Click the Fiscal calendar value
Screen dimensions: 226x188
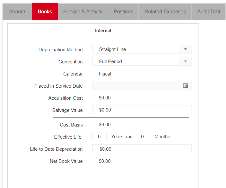105,74
